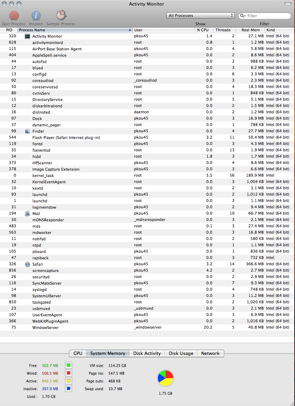Click the 366.6 MB memory value for Safari
Viewport: 295px width, 406px height.
click(255, 264)
